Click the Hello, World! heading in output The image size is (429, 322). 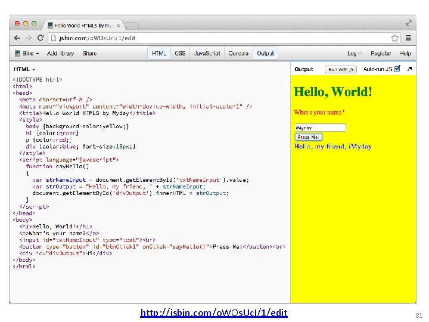333,91
